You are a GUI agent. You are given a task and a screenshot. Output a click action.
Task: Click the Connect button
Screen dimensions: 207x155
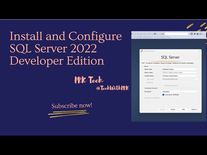pos(162,109)
